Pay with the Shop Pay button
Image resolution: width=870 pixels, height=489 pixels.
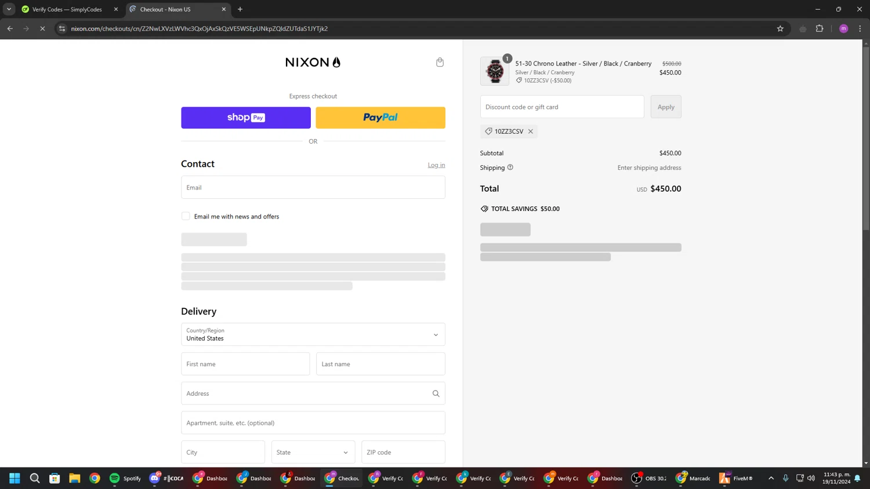(x=246, y=118)
